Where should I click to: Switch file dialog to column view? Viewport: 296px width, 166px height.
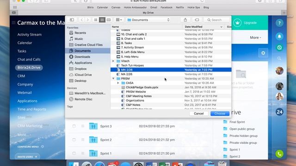[x=109, y=20]
